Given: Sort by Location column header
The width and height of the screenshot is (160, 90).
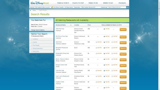Looking at the screenshot, I should click(77, 25).
